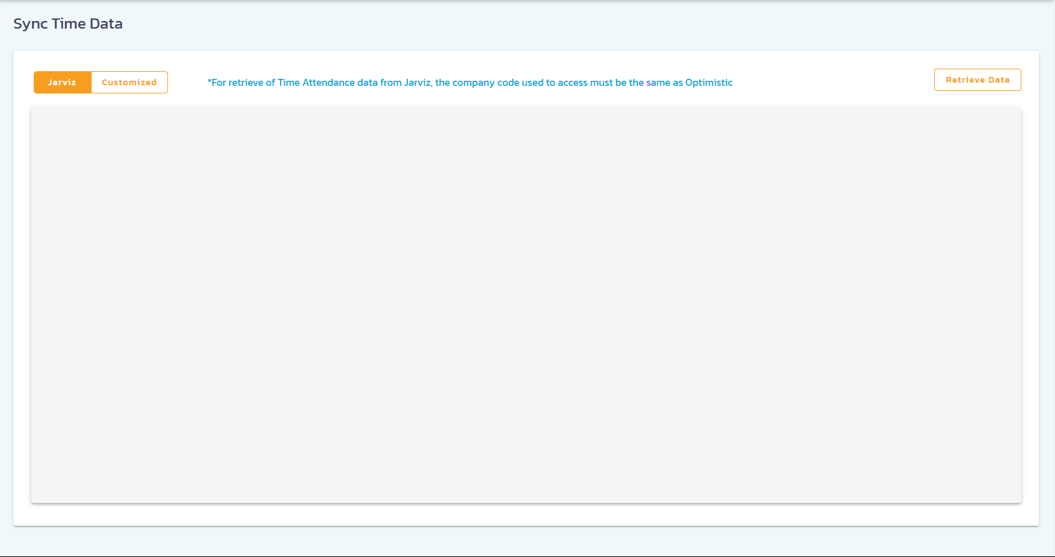Image resolution: width=1055 pixels, height=557 pixels.
Task: Click the Retrieve Data button
Action: click(x=977, y=80)
